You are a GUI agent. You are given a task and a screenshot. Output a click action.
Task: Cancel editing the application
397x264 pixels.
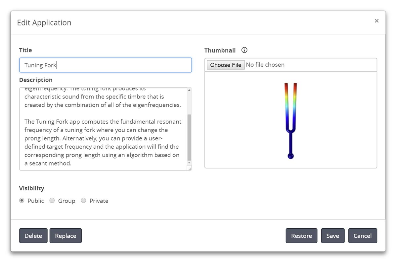pyautogui.click(x=362, y=236)
